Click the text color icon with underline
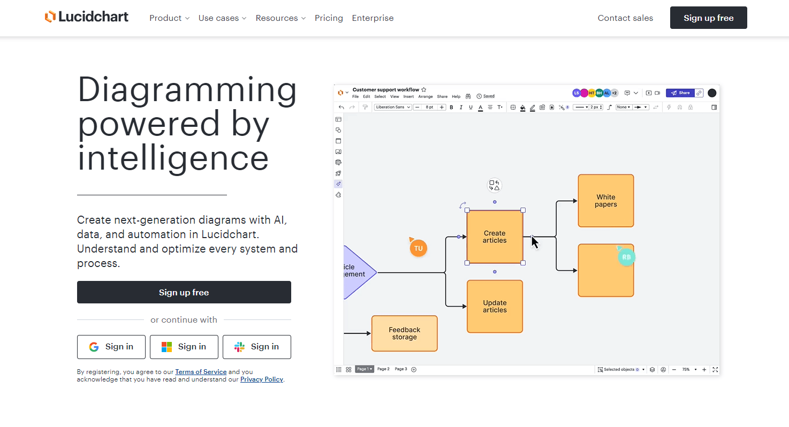This screenshot has height=427, width=789. coord(481,108)
